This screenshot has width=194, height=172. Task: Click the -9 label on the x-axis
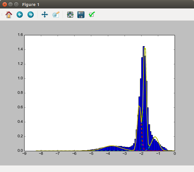click(x=24, y=154)
